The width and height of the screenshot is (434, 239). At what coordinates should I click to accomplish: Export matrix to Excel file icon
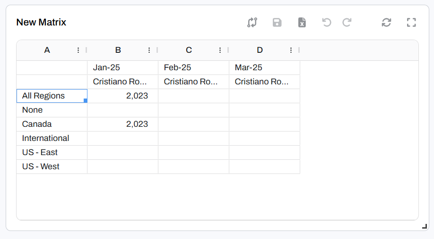coord(302,22)
